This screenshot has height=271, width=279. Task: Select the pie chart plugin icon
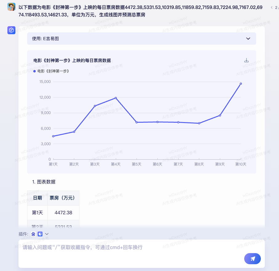click(40, 234)
